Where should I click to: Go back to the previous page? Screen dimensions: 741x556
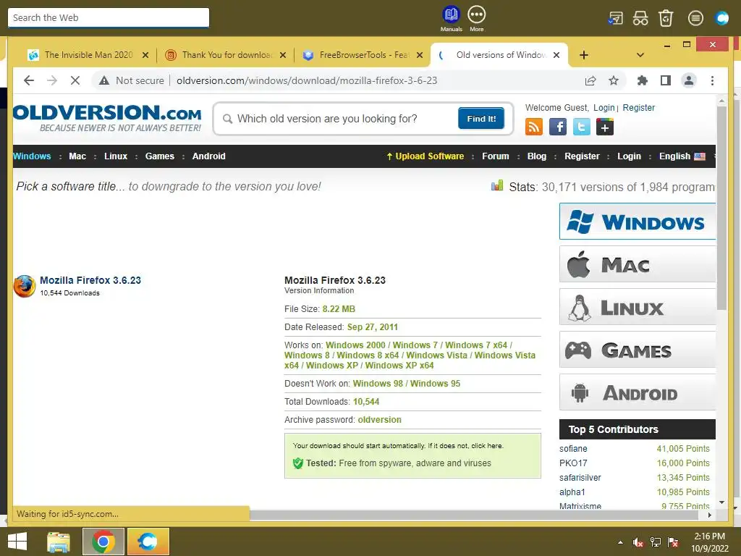pos(29,80)
